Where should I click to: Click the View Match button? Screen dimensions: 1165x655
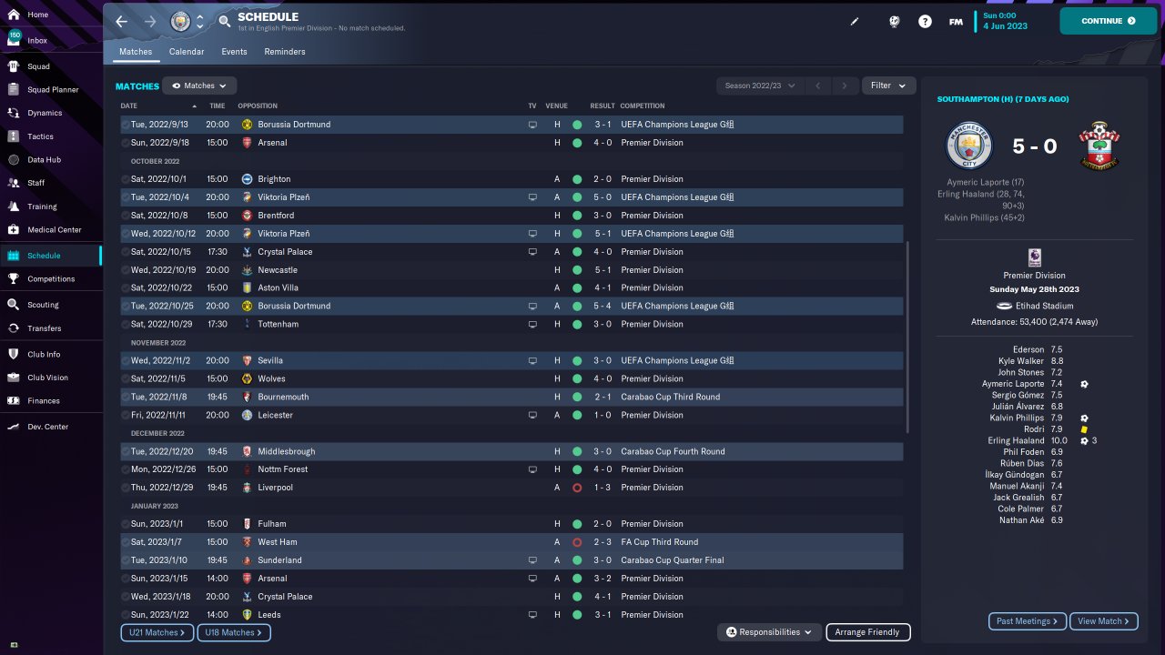1104,621
